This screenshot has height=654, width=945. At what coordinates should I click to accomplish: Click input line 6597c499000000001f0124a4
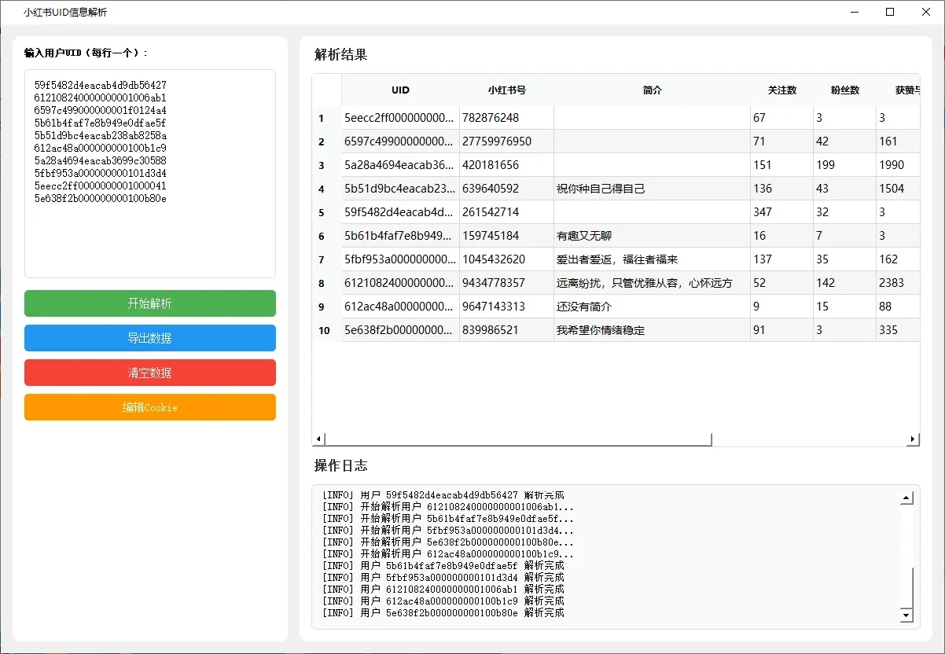click(x=101, y=110)
